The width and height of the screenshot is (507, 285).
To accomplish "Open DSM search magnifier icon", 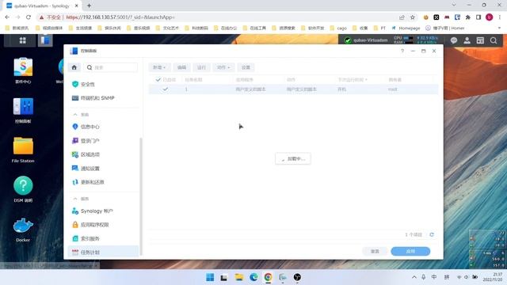I will (494, 40).
